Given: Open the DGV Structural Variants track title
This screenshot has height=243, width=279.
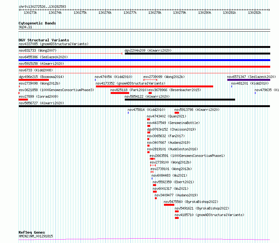Looking at the screenshot, I should [44, 40].
